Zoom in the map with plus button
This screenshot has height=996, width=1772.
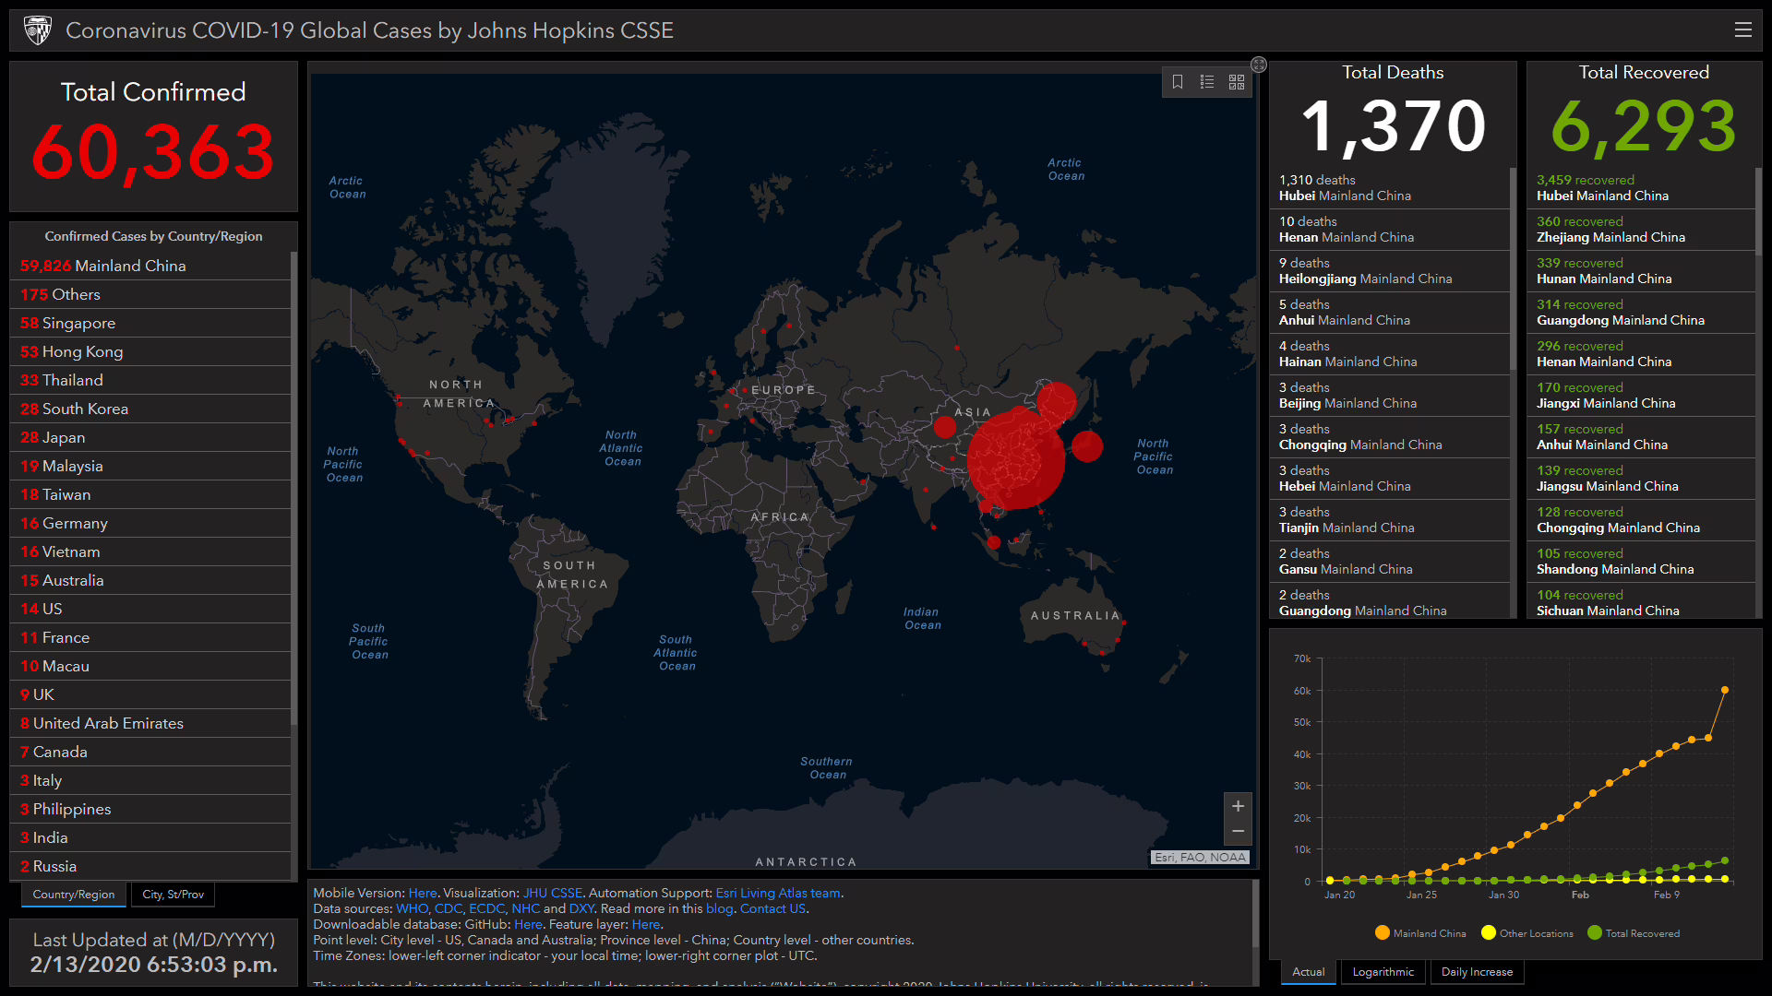coord(1238,806)
